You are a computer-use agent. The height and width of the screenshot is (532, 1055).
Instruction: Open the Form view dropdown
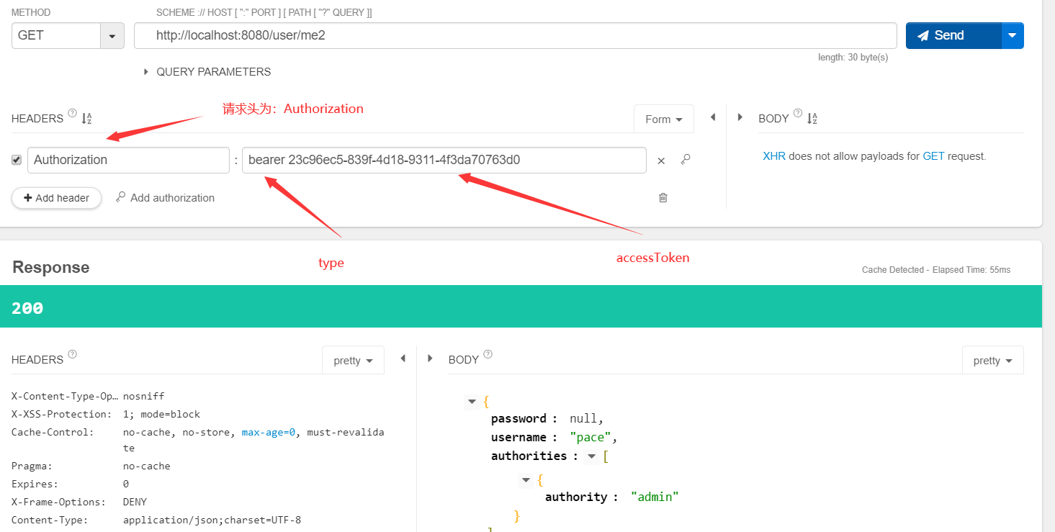tap(663, 120)
